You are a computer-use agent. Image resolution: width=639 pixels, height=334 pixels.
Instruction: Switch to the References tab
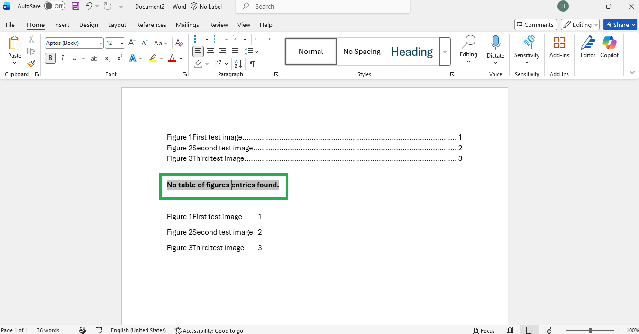click(151, 25)
